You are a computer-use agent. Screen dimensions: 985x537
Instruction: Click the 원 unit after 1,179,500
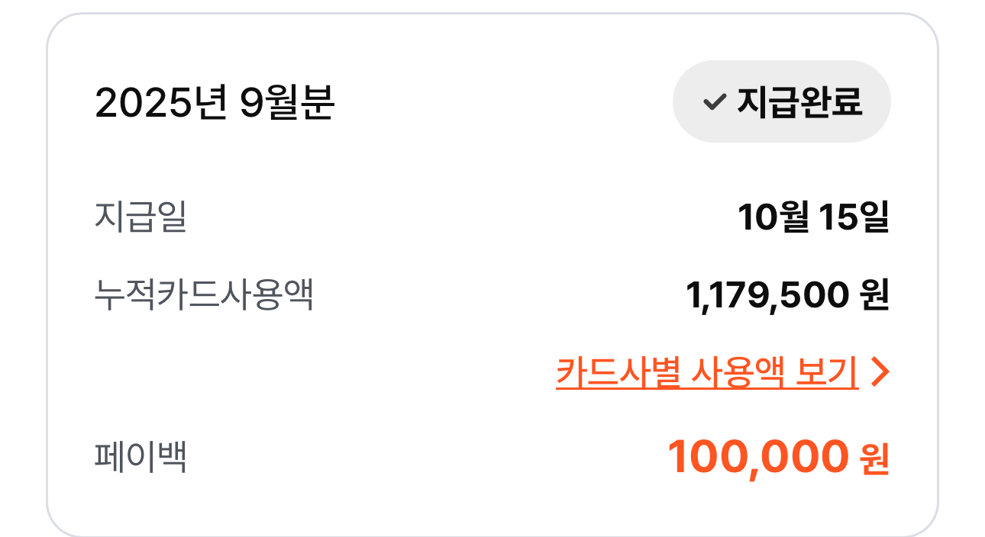(874, 296)
